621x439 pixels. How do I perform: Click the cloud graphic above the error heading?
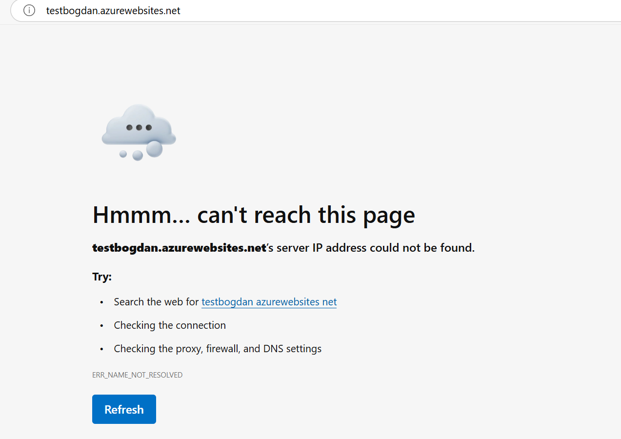[139, 132]
